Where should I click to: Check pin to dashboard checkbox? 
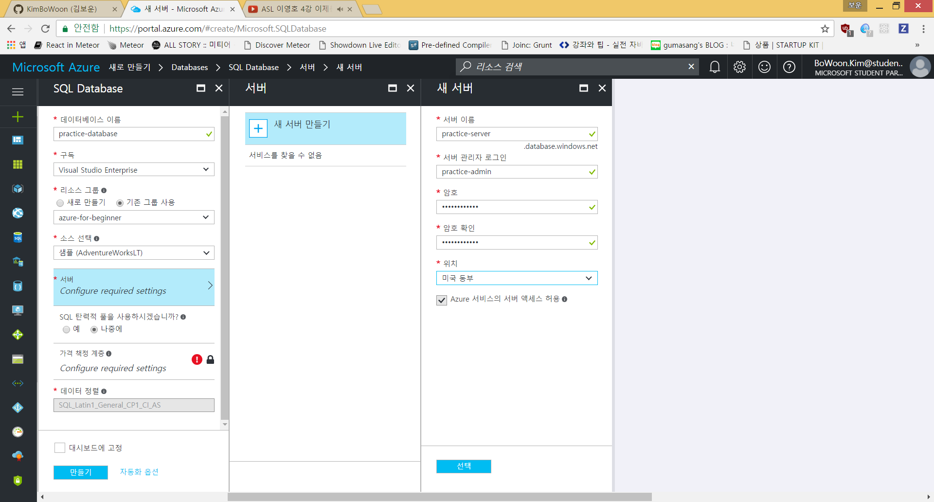[60, 448]
